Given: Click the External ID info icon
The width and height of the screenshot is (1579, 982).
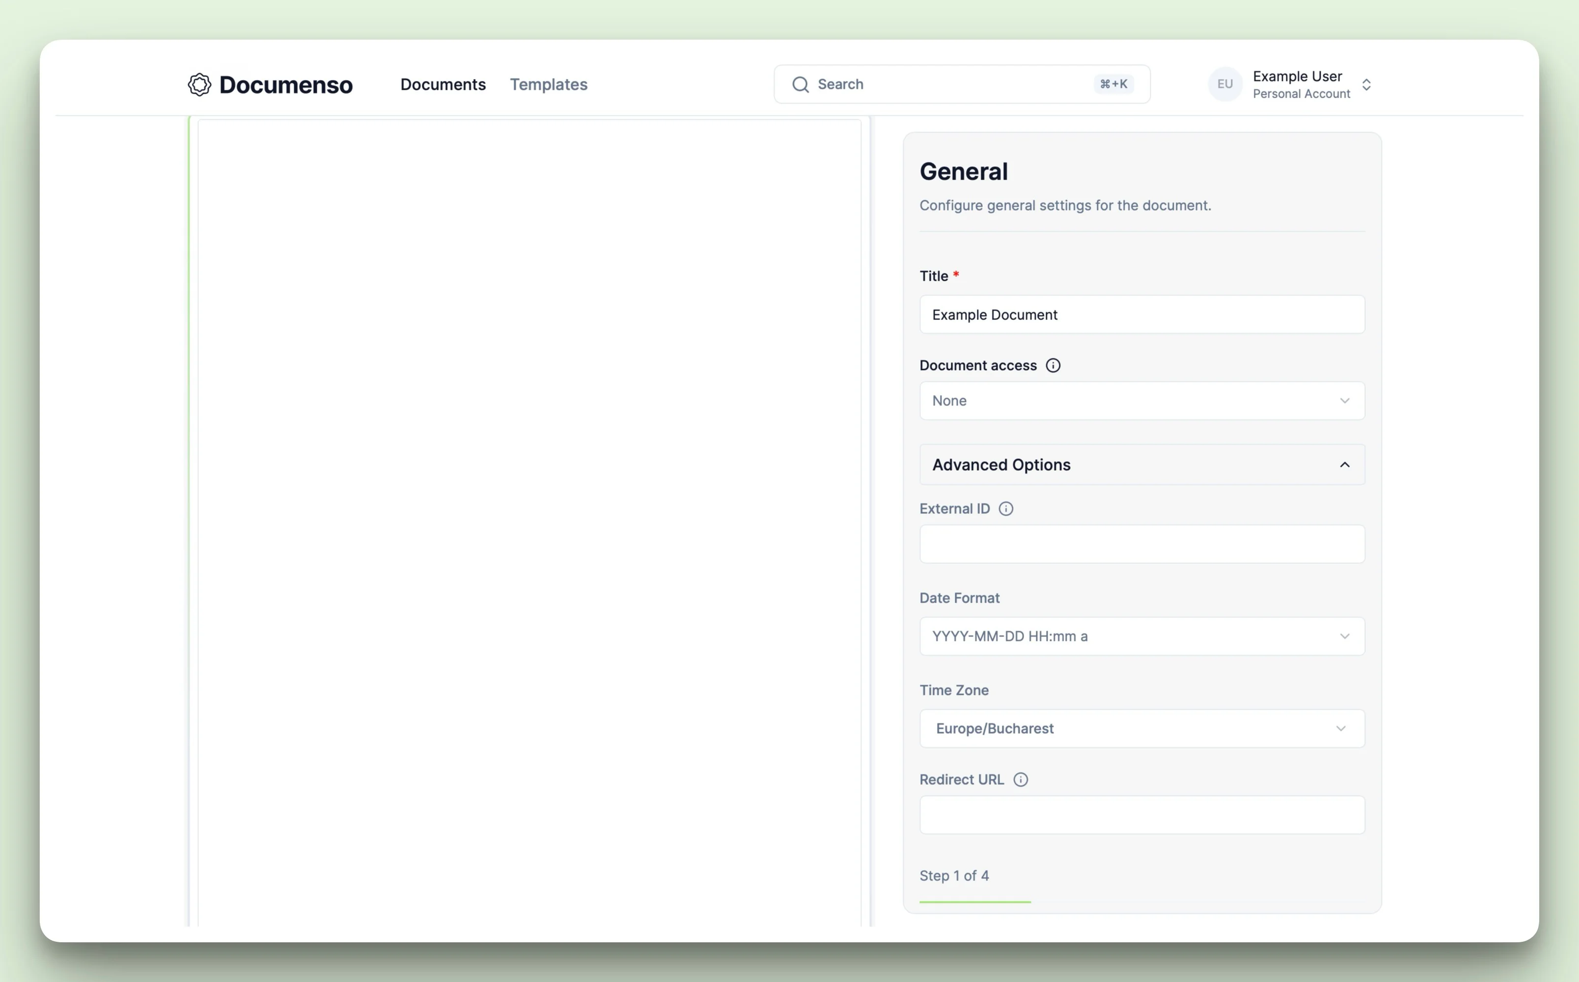Looking at the screenshot, I should 1005,509.
